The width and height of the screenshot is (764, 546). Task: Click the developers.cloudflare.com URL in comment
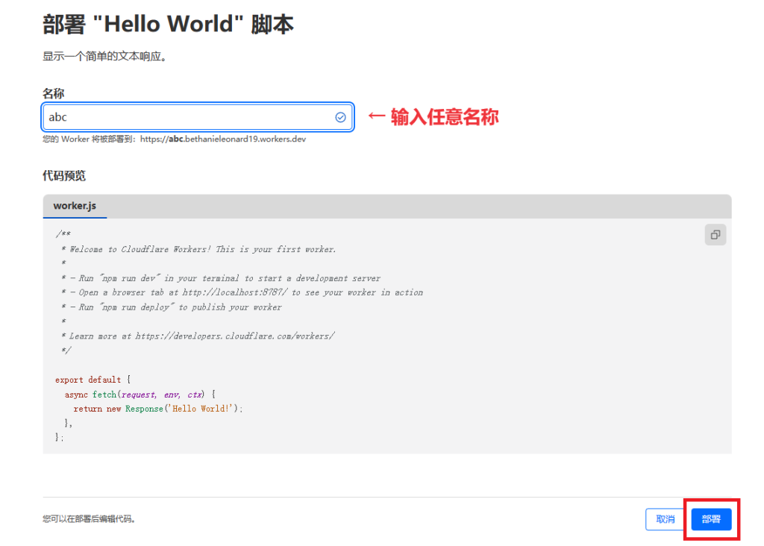point(234,336)
